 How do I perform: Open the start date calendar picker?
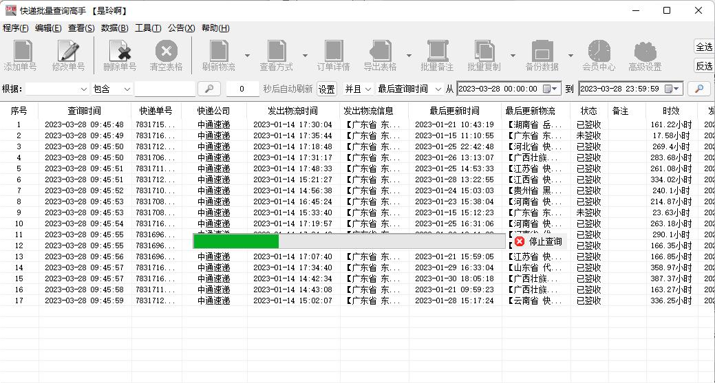[x=550, y=89]
